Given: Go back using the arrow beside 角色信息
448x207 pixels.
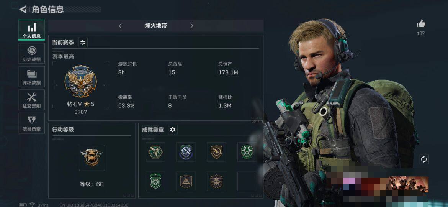Looking at the screenshot, I should tap(23, 10).
